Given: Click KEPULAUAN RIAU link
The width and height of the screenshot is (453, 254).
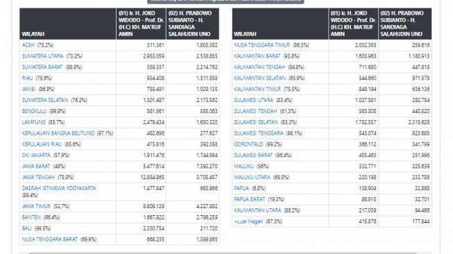Looking at the screenshot, I should pos(42,144).
